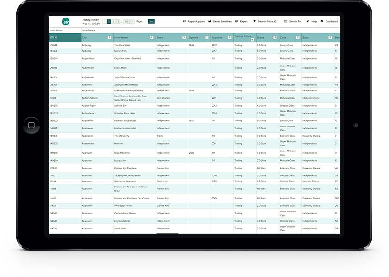
Task: Expand the City column filter dropdown
Action: tap(109, 37)
